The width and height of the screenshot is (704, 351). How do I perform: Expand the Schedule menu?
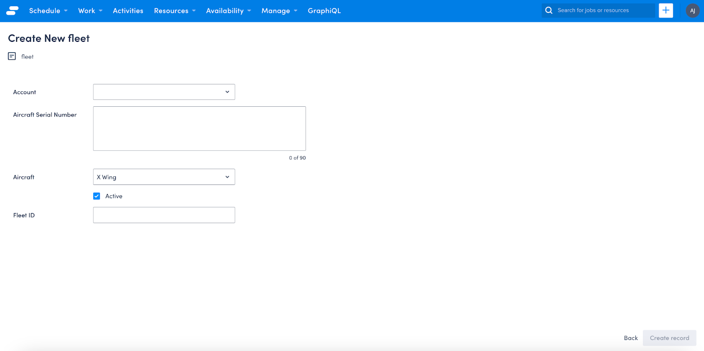tap(48, 11)
